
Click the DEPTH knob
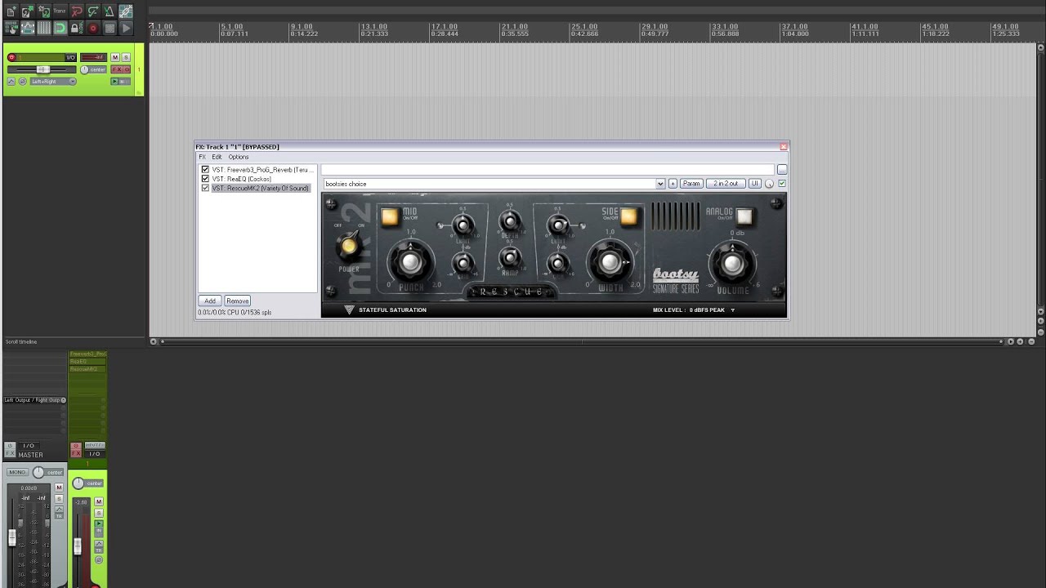(510, 220)
